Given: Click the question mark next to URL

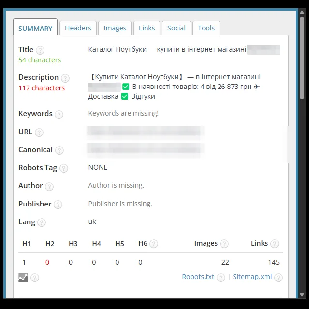Looking at the screenshot, I should 39,132.
